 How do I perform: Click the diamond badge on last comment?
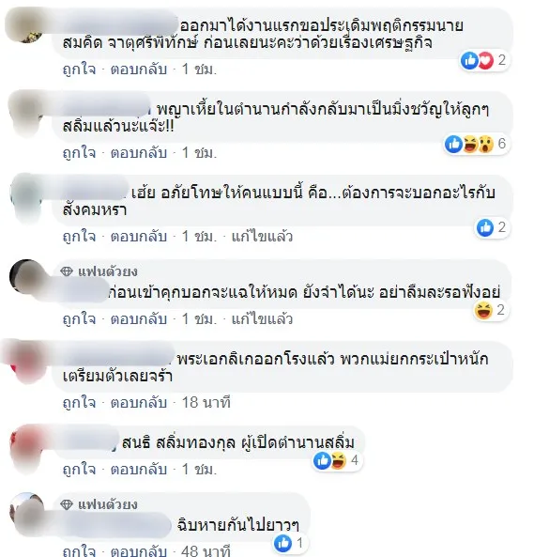point(67,504)
